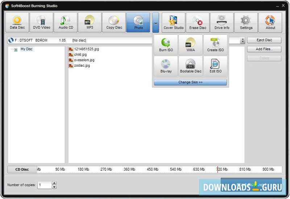Open the DVD Video project
Image resolution: width=290 pixels, height=199 pixels.
41,22
